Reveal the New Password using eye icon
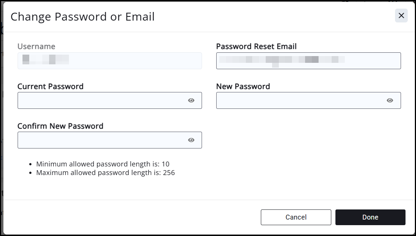This screenshot has height=236, width=416. click(390, 101)
